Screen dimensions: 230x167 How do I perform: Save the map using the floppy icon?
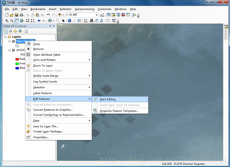coord(17,15)
